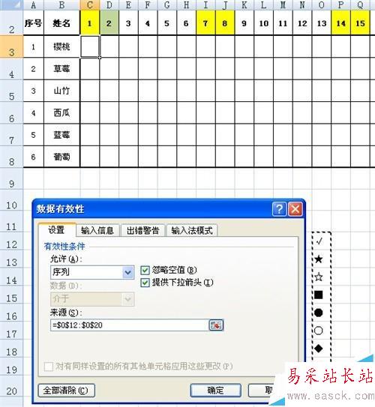Select the yellow header cell with number 1
The image size is (375, 407).
(x=90, y=23)
